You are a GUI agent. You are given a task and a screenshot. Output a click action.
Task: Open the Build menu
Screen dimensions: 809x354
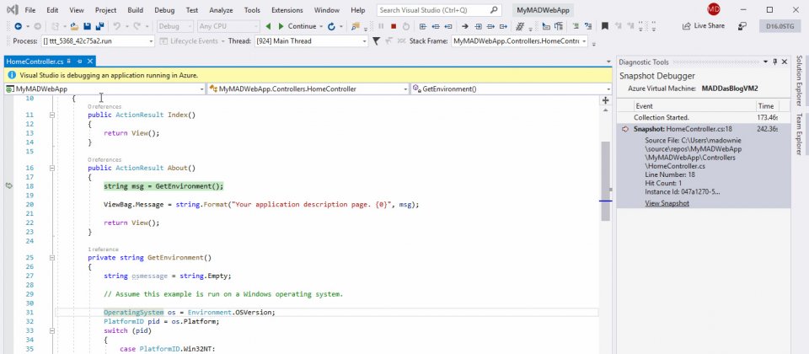pos(135,10)
